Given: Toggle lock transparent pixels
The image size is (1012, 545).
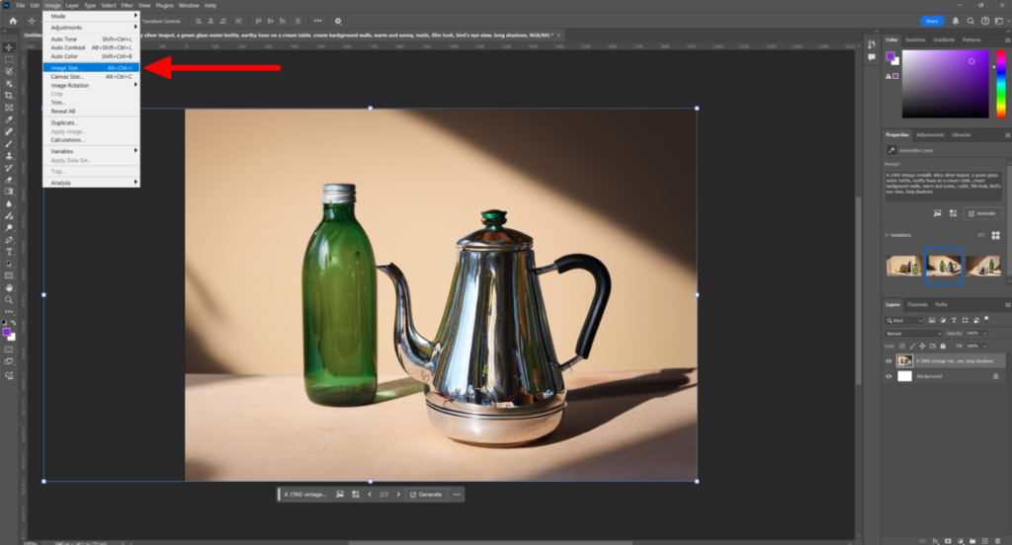Looking at the screenshot, I should [902, 347].
